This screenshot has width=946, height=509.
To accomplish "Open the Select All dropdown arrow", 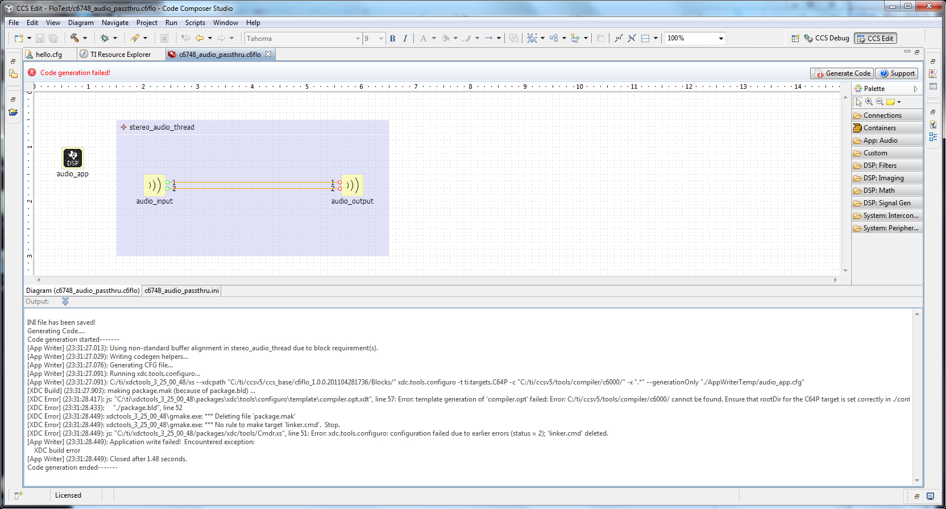I will 542,38.
